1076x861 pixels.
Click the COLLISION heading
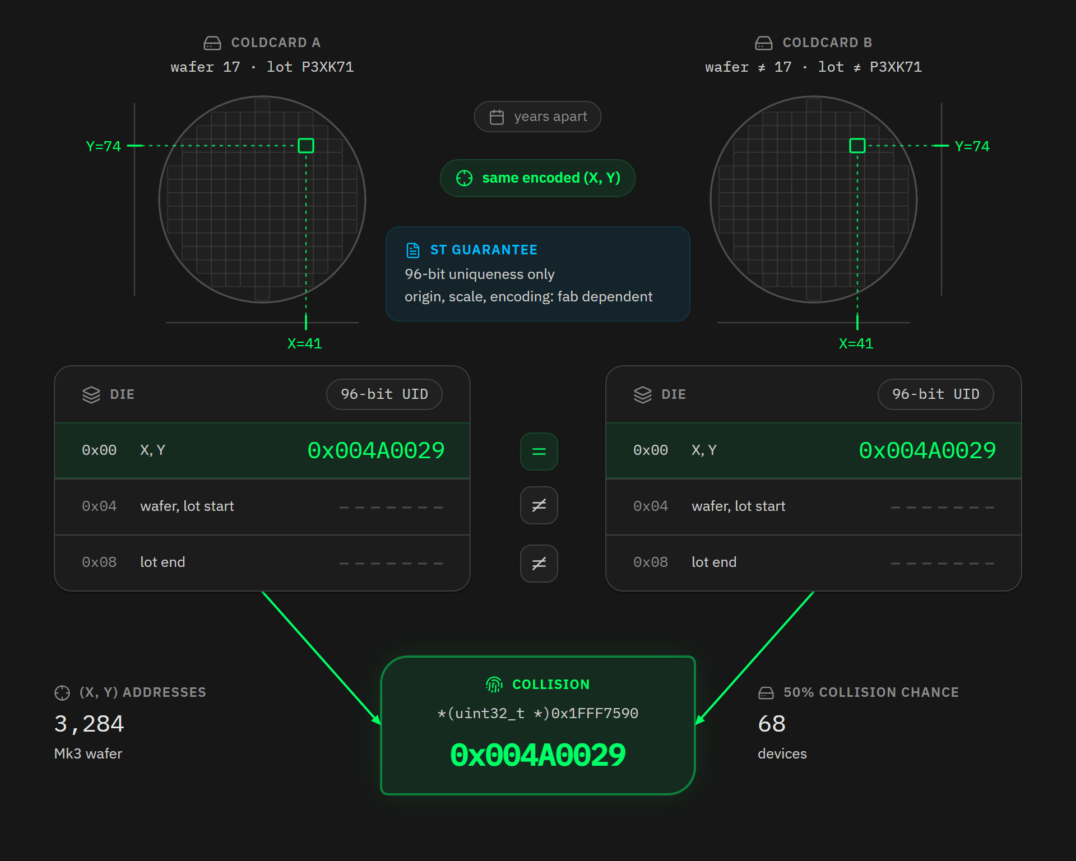coord(551,685)
